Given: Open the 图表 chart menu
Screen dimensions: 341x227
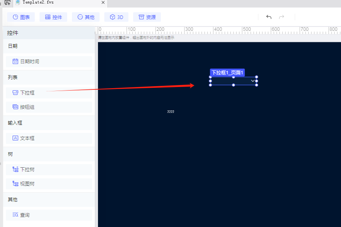Looking at the screenshot, I should [x=21, y=17].
